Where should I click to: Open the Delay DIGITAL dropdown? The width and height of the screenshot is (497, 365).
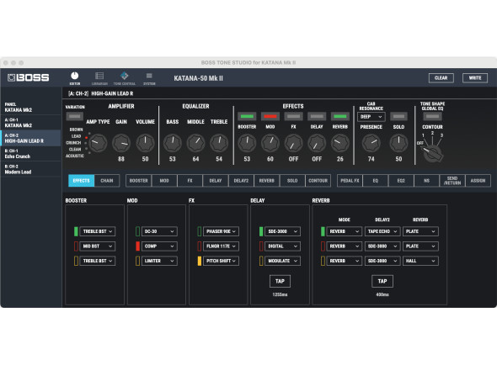tap(282, 246)
